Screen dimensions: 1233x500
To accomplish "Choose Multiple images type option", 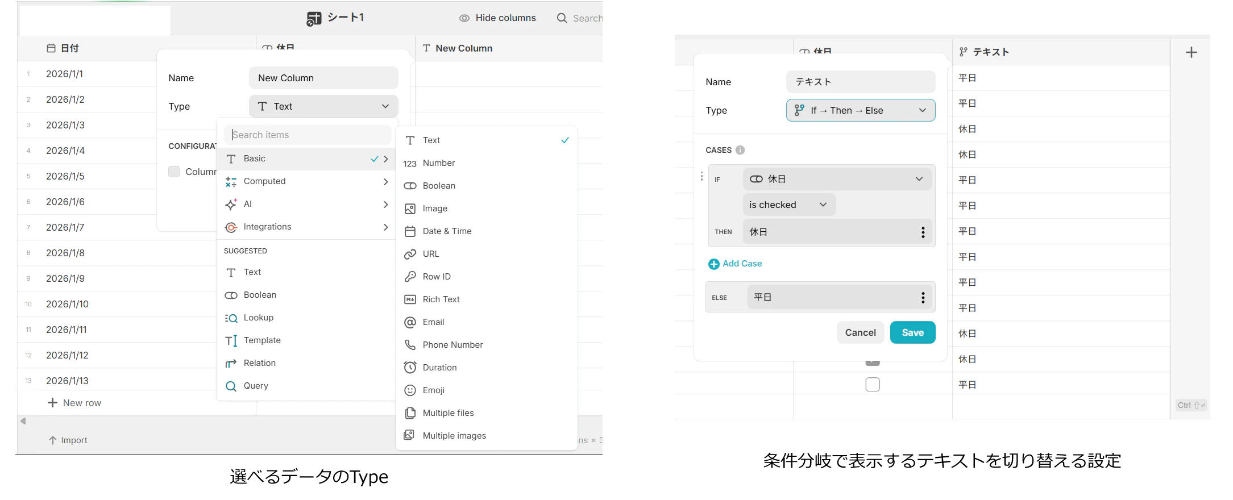I will pyautogui.click(x=486, y=436).
